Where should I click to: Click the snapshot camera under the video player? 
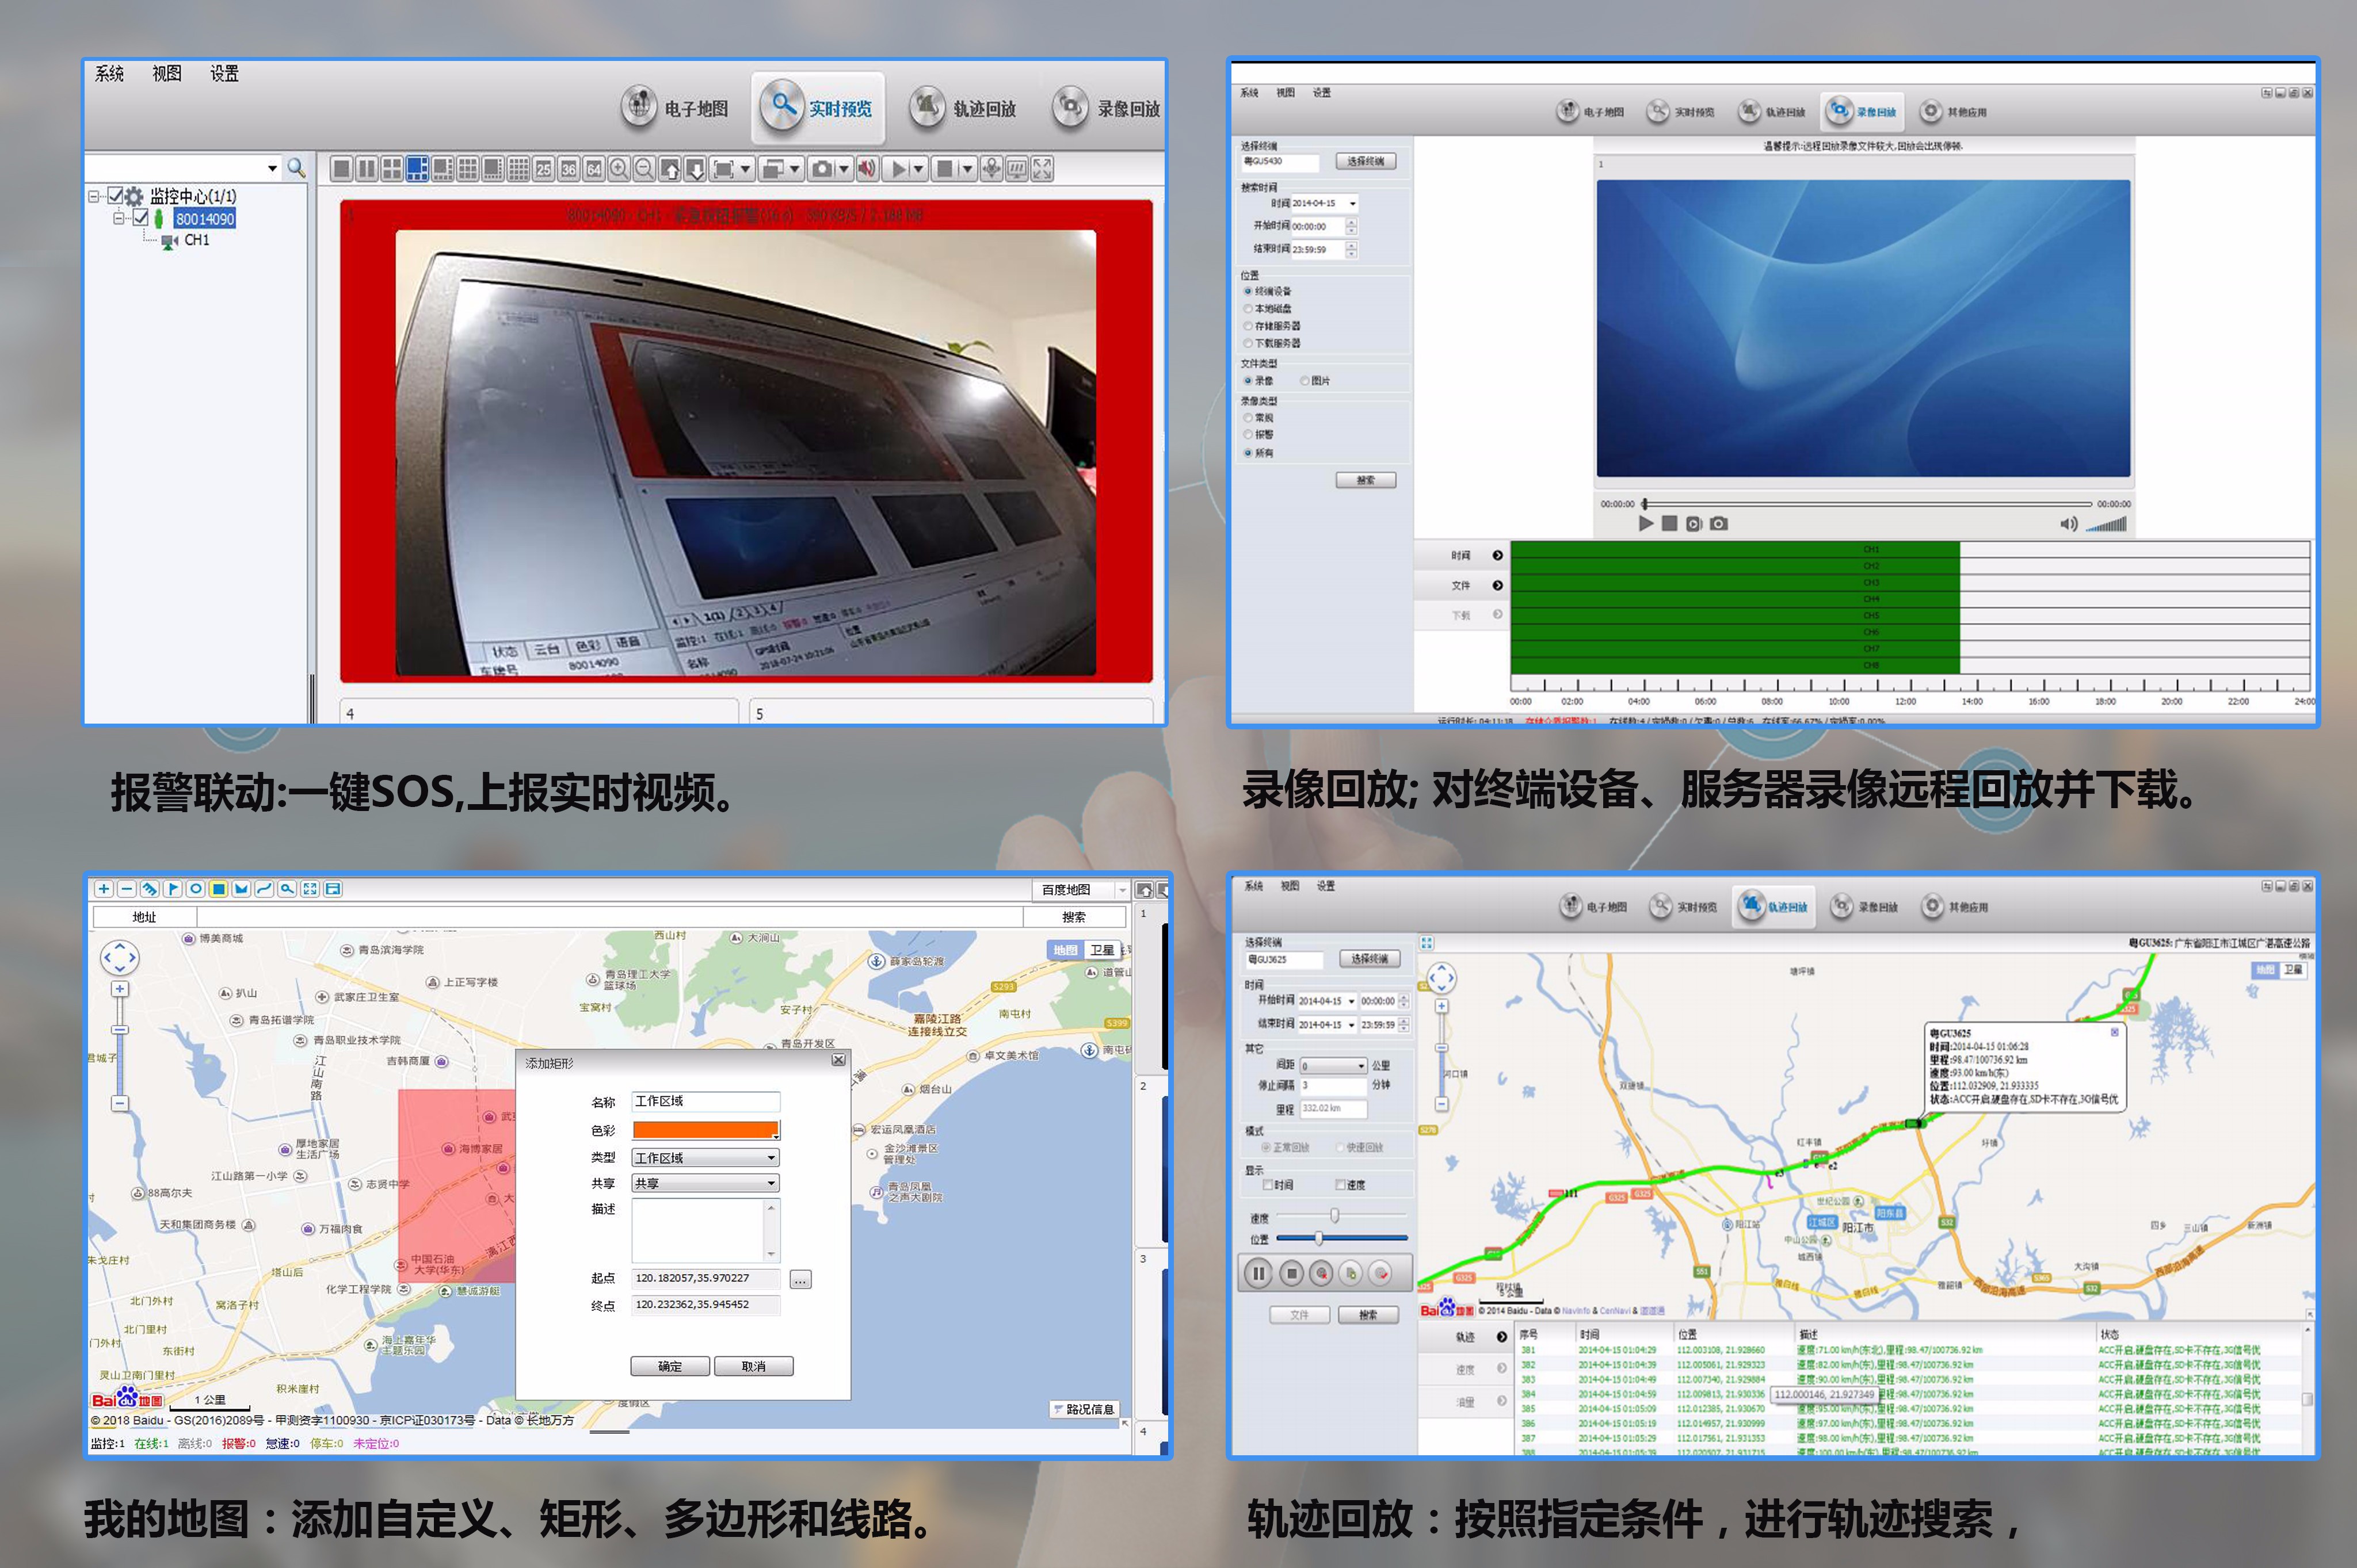(1719, 523)
